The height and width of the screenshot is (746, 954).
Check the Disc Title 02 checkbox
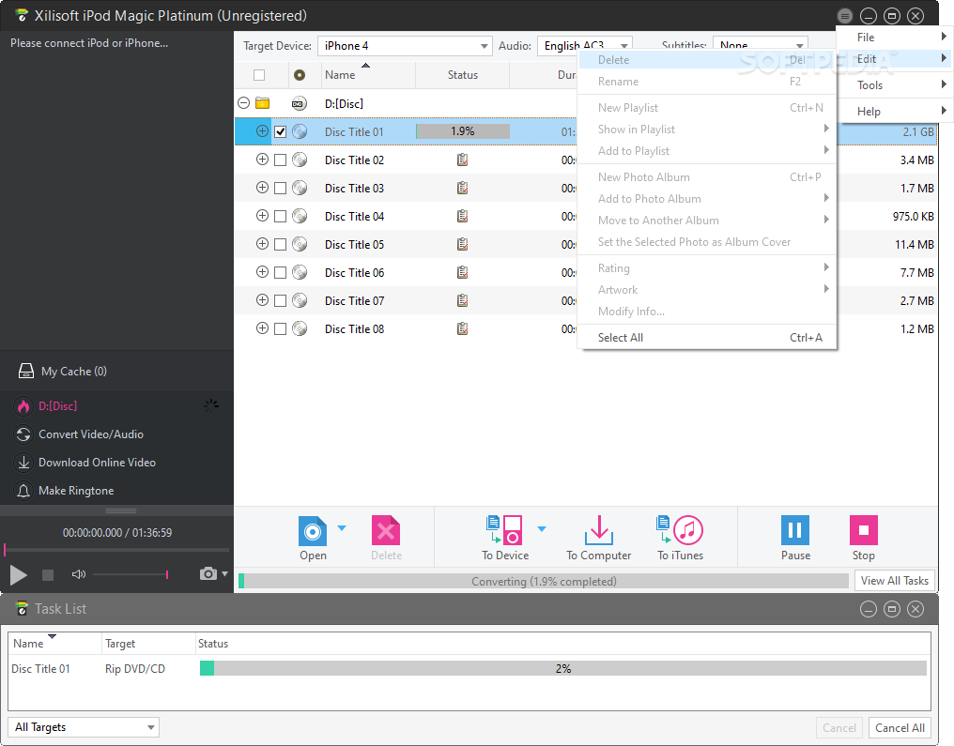(280, 160)
